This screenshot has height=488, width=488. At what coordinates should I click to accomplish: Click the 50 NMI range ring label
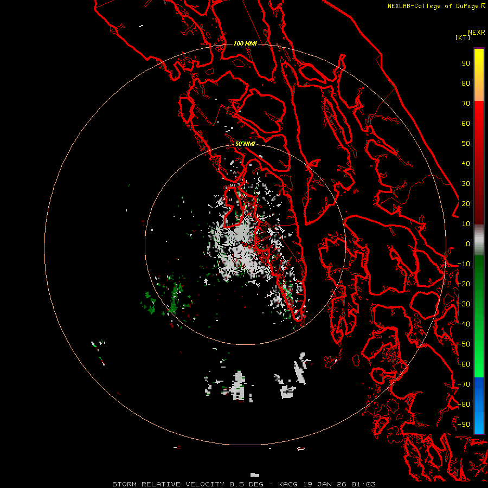coord(245,144)
